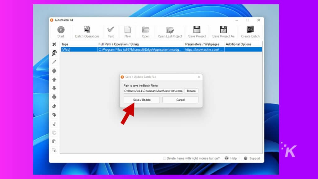The height and width of the screenshot is (179, 318).
Task: Click the Test checkmark icon
Action: click(x=111, y=30)
